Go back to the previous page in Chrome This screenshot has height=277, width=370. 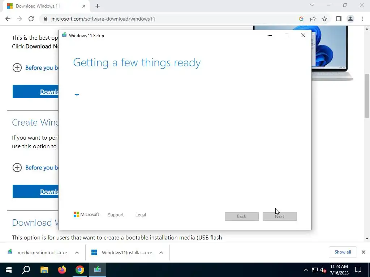pyautogui.click(x=8, y=19)
